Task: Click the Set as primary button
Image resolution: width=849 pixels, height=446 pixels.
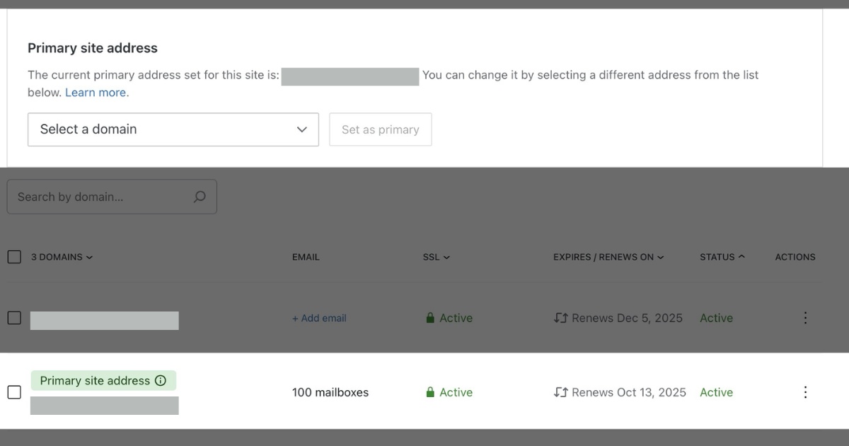Action: (x=381, y=129)
